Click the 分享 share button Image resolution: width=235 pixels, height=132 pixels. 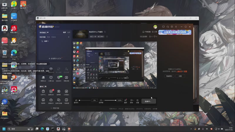(155, 32)
